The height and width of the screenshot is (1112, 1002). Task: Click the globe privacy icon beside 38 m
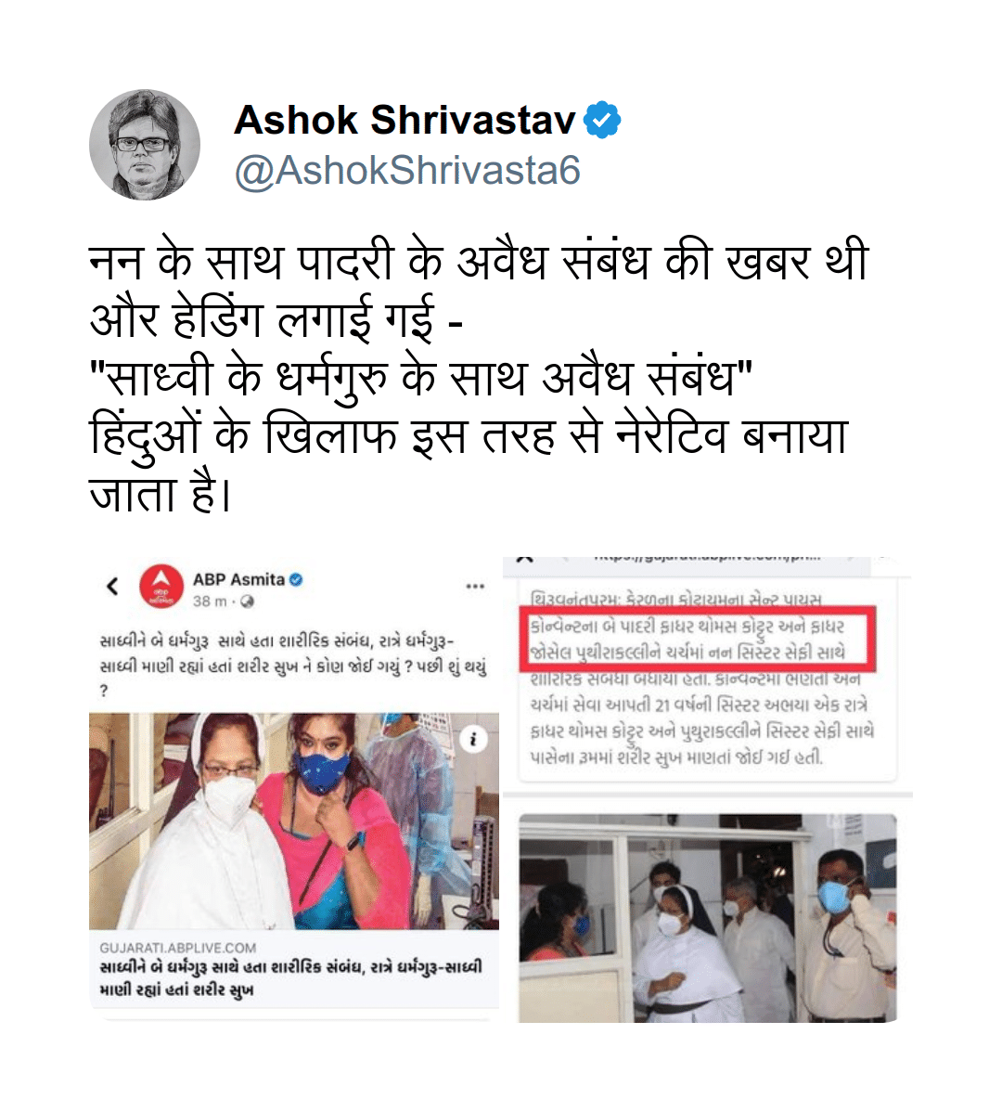click(248, 601)
